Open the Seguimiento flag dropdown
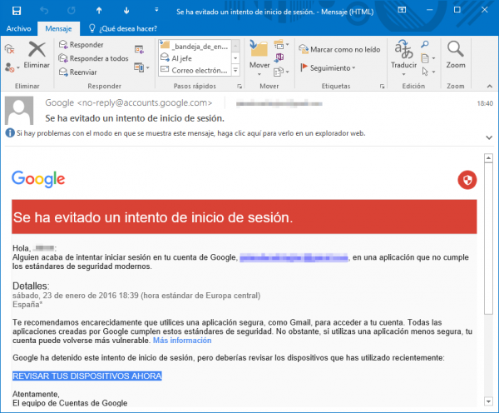 (328, 68)
